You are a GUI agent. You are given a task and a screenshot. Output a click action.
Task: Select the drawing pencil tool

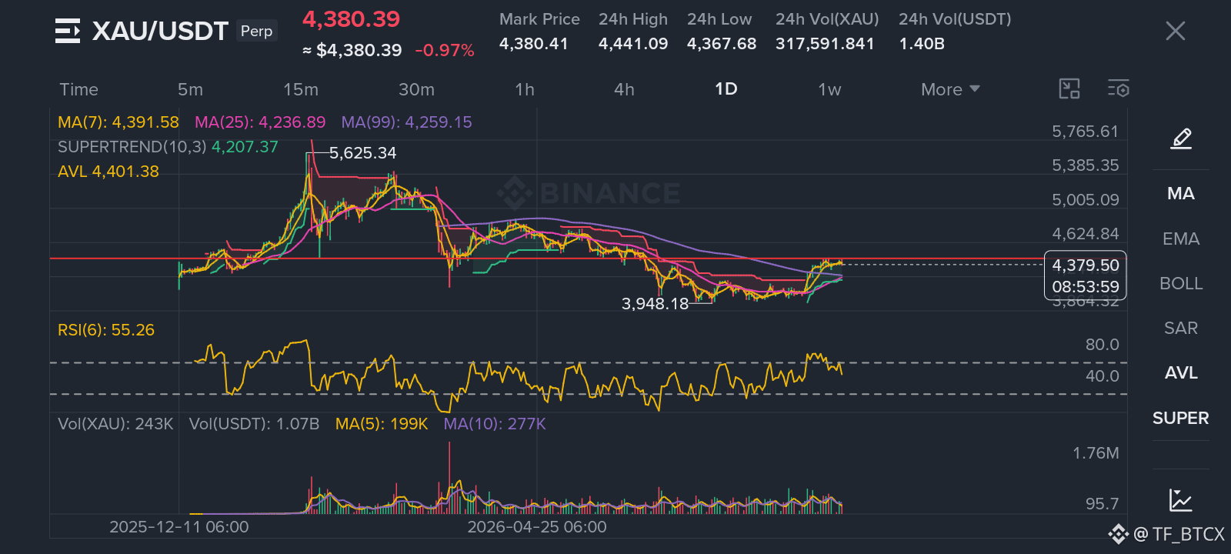(1181, 138)
